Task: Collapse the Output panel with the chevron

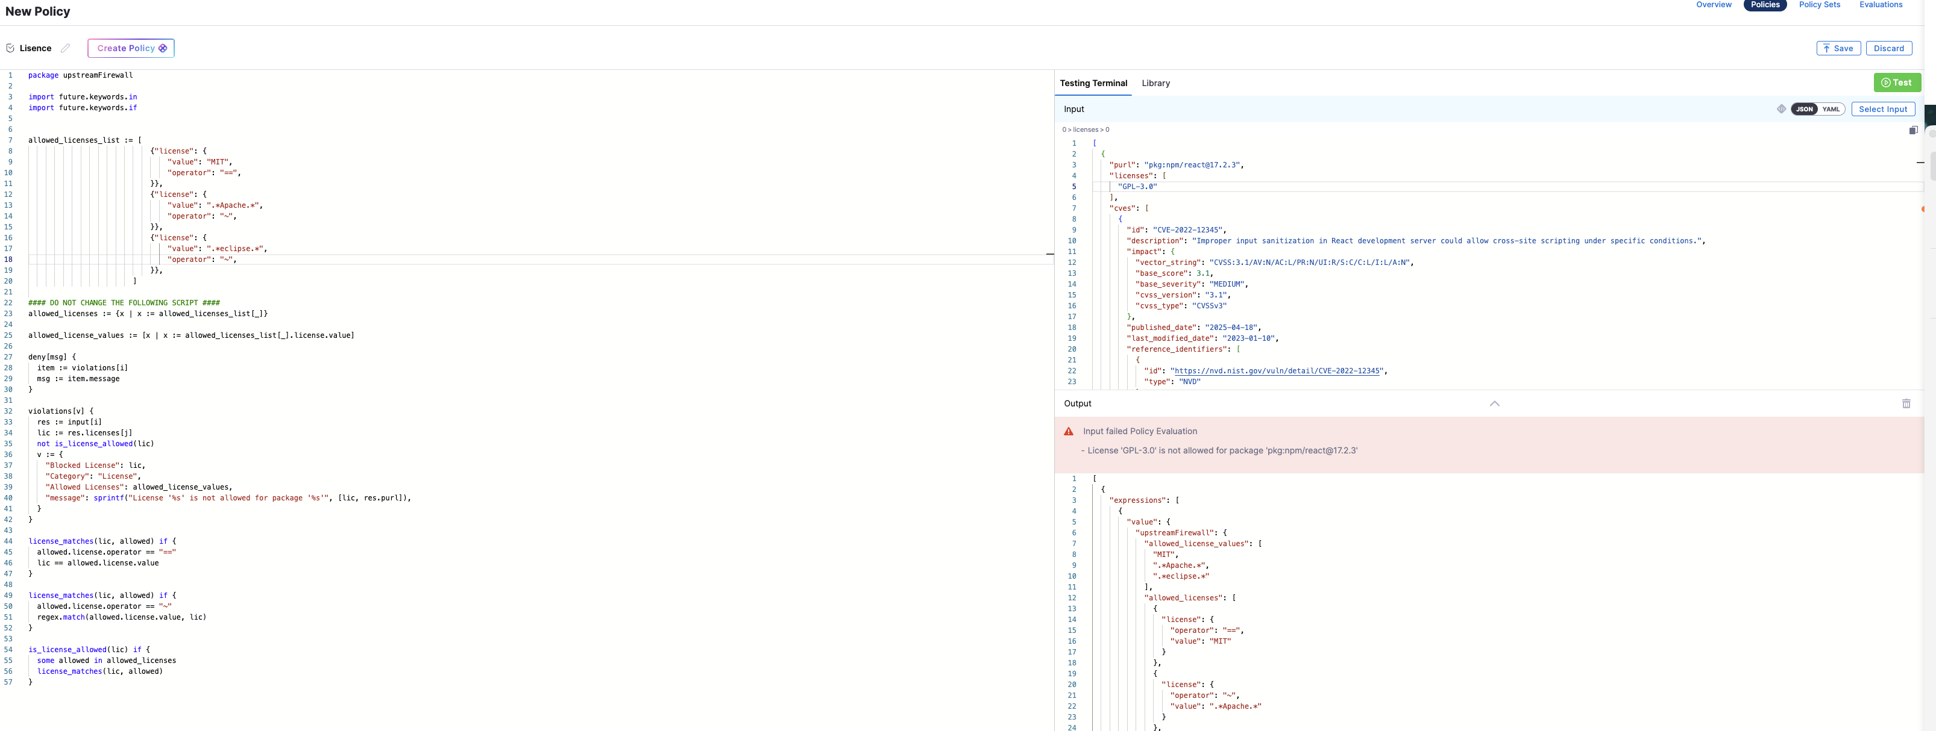Action: 1494,404
